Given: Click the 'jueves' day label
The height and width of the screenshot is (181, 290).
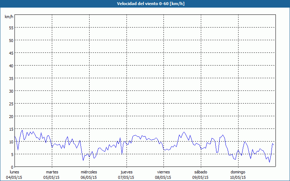Looking at the screenshot, I should pos(127,172).
